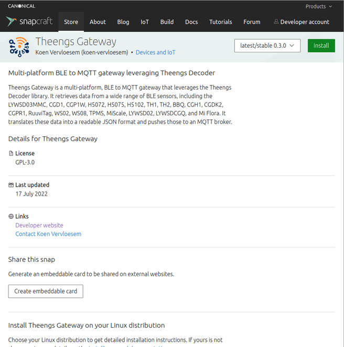Open the Developer website link
This screenshot has width=344, height=347.
click(x=39, y=225)
